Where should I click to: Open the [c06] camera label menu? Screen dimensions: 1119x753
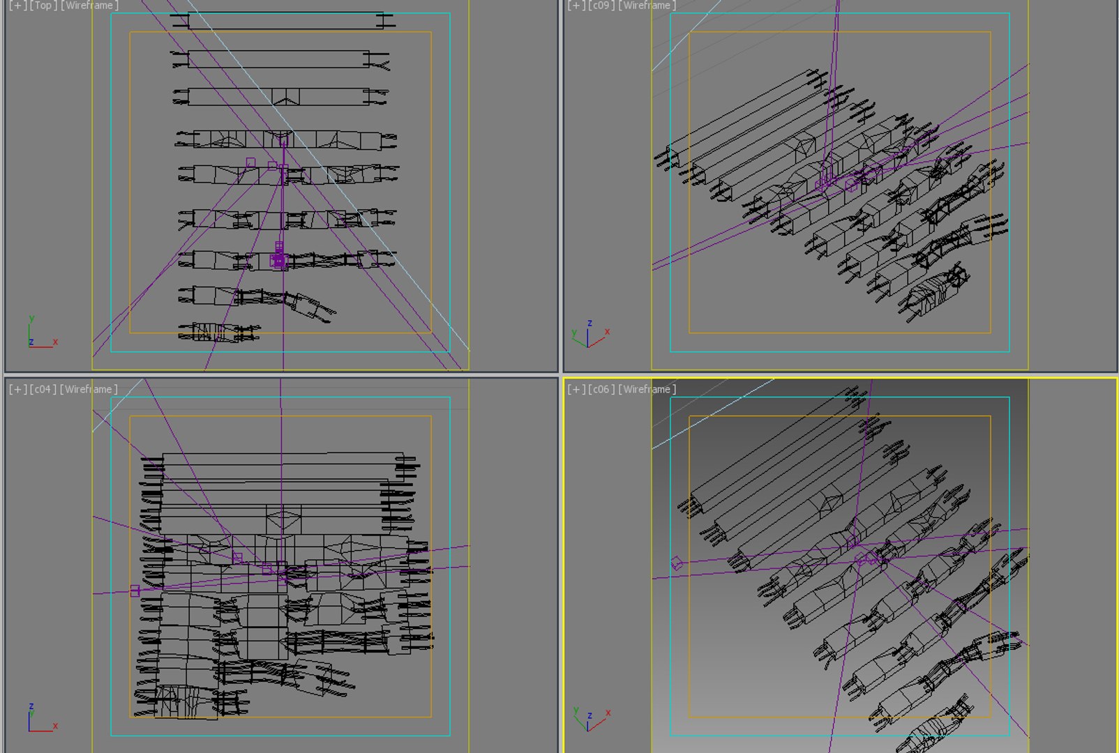pos(602,389)
